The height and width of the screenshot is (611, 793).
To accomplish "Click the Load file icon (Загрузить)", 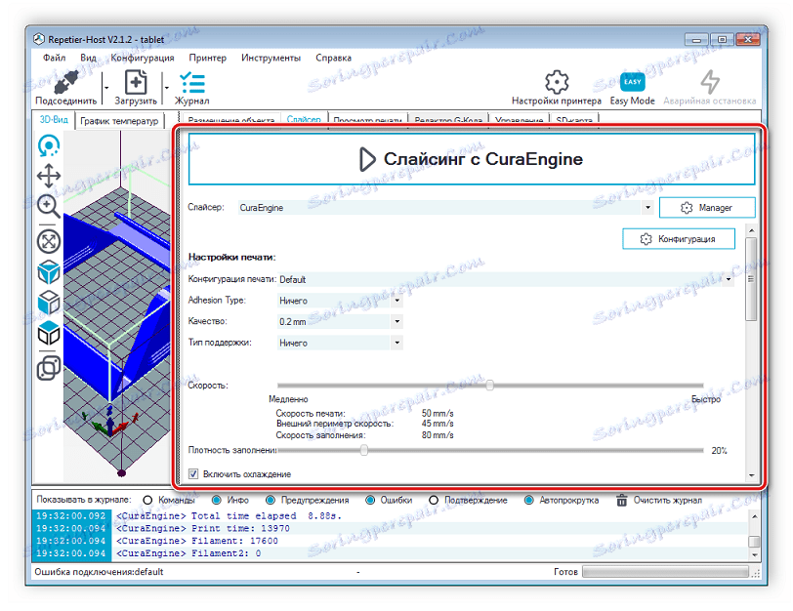I will point(136,82).
